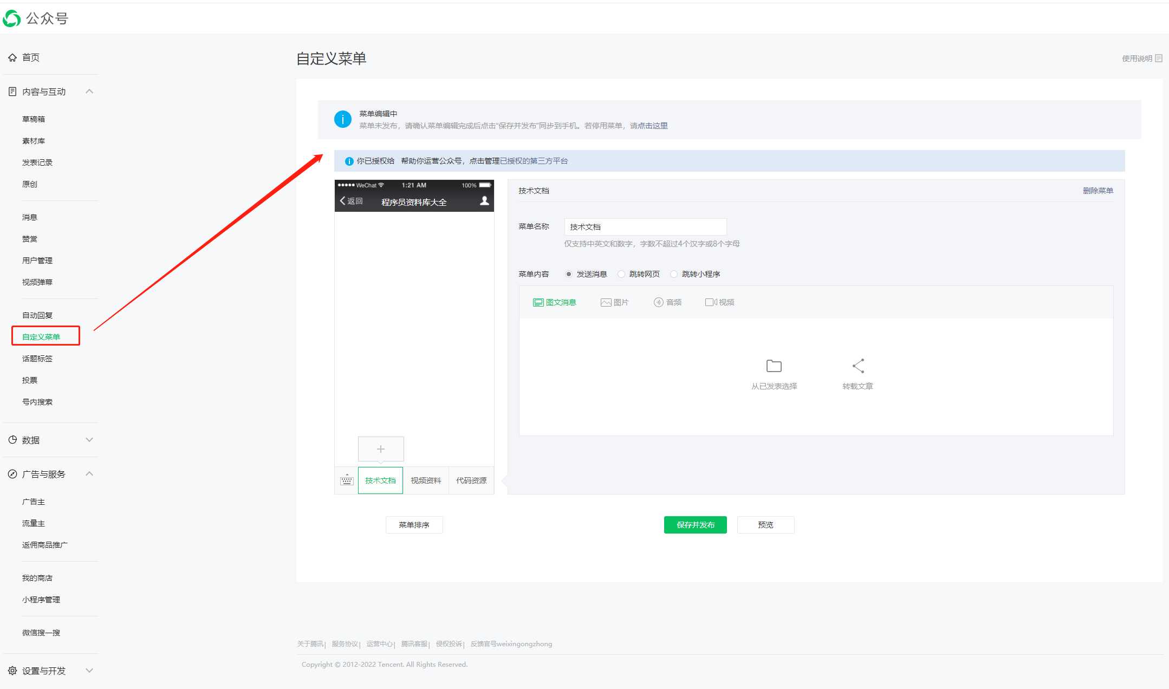Viewport: 1169px width, 689px height.
Task: Click the 转载文章 share icon
Action: tap(858, 366)
